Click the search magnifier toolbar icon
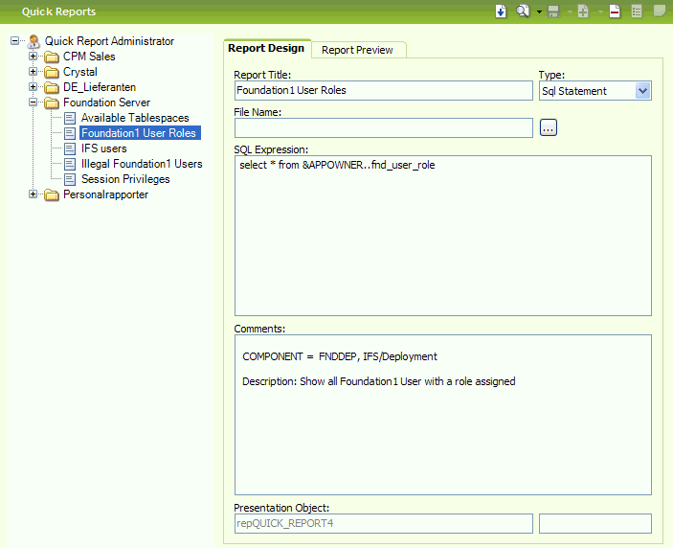The width and height of the screenshot is (673, 548). (x=523, y=11)
